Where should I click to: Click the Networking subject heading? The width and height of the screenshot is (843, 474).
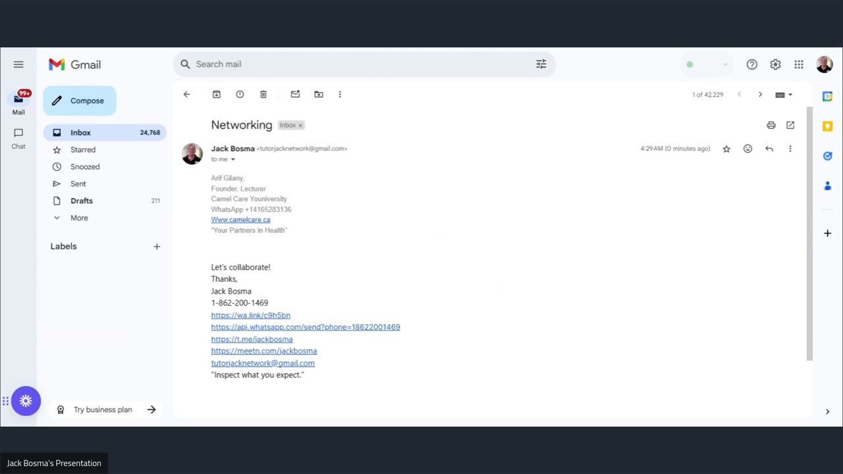242,125
